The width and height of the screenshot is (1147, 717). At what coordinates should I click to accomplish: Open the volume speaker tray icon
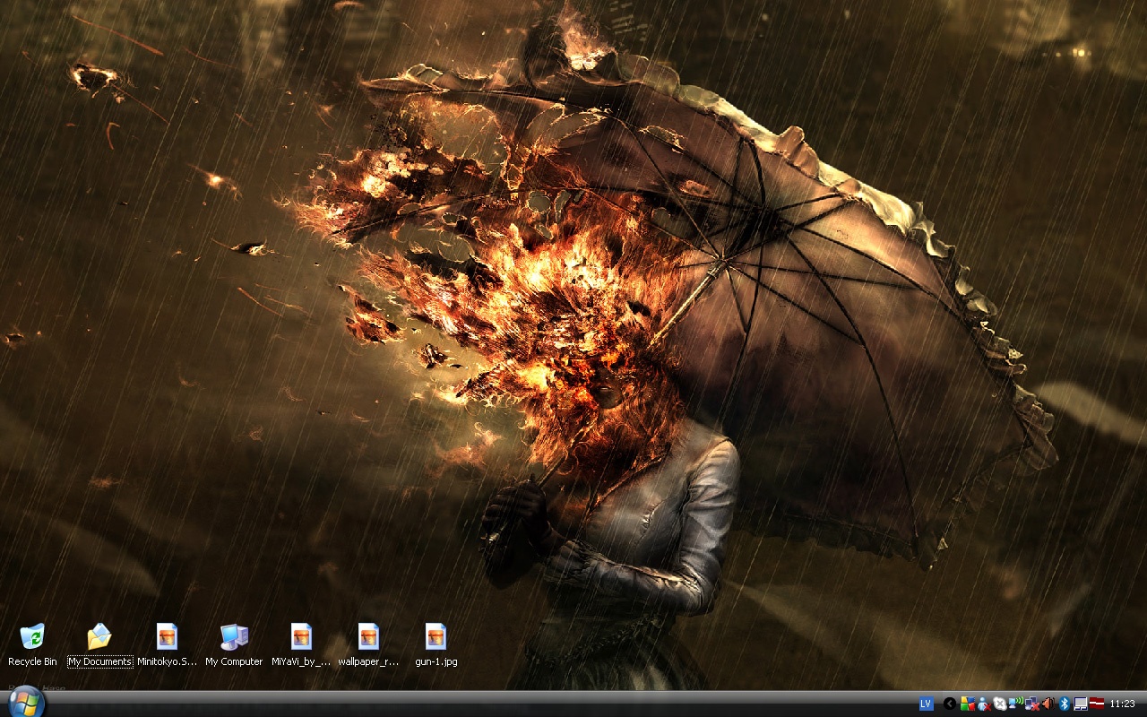(1048, 704)
